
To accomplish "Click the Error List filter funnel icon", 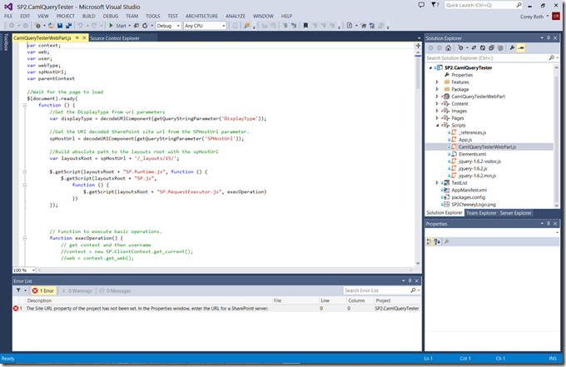I will pos(18,290).
